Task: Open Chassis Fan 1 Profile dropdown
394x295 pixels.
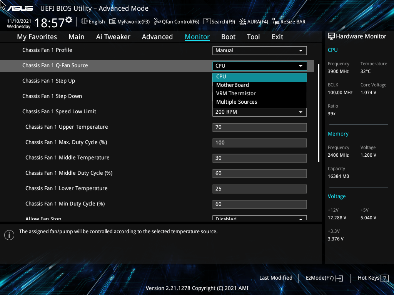Action: point(260,50)
